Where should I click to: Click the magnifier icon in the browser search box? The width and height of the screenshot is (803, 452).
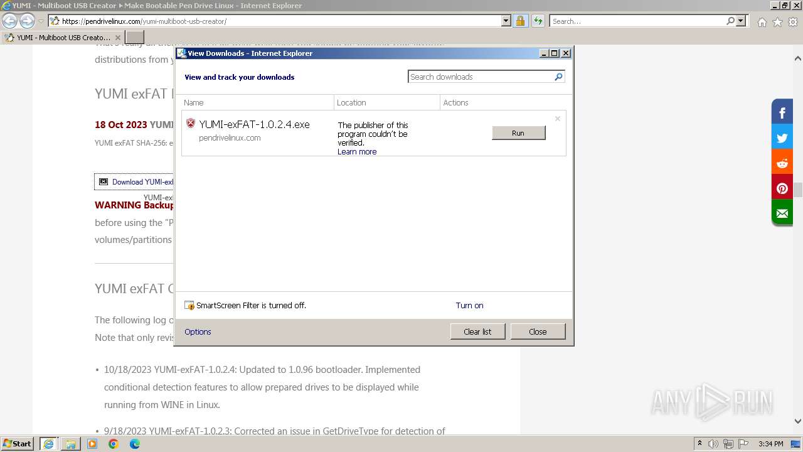point(730,21)
